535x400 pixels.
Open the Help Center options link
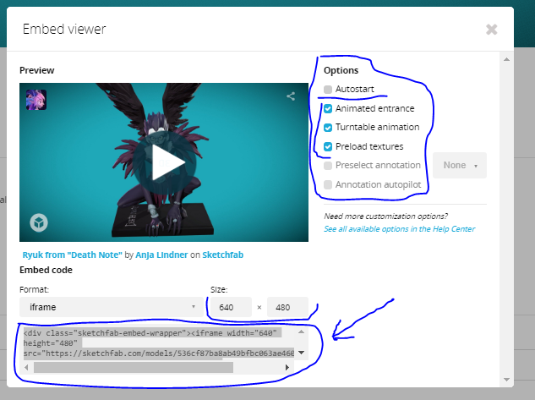399,228
